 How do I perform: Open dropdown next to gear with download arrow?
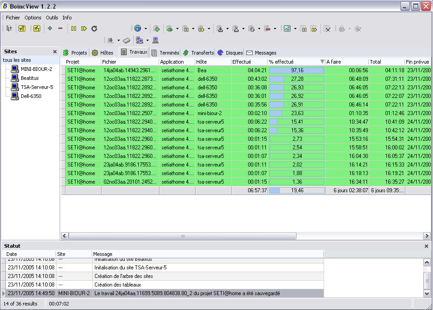pyautogui.click(x=227, y=29)
